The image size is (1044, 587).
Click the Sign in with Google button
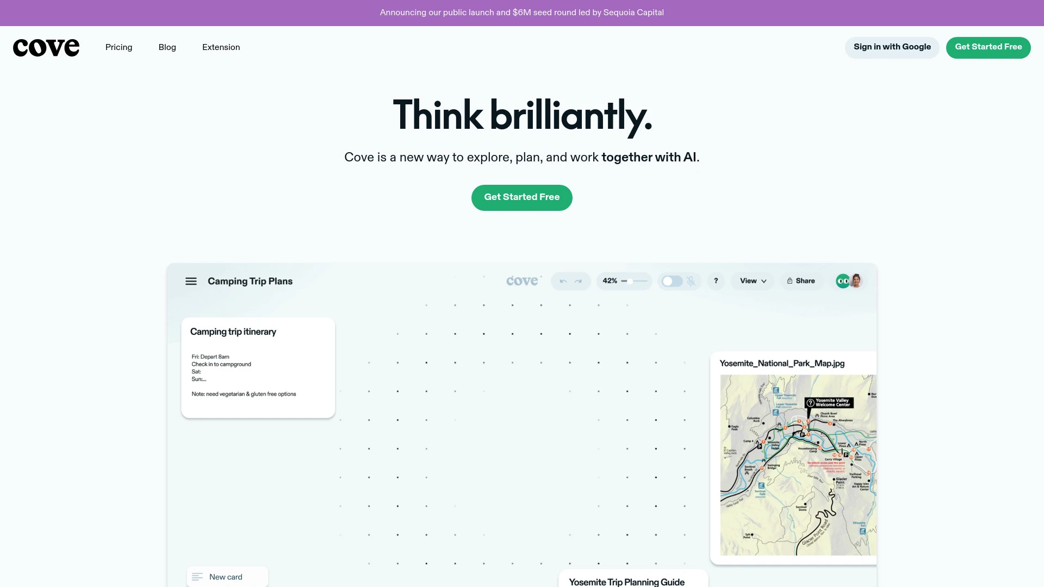[892, 47]
